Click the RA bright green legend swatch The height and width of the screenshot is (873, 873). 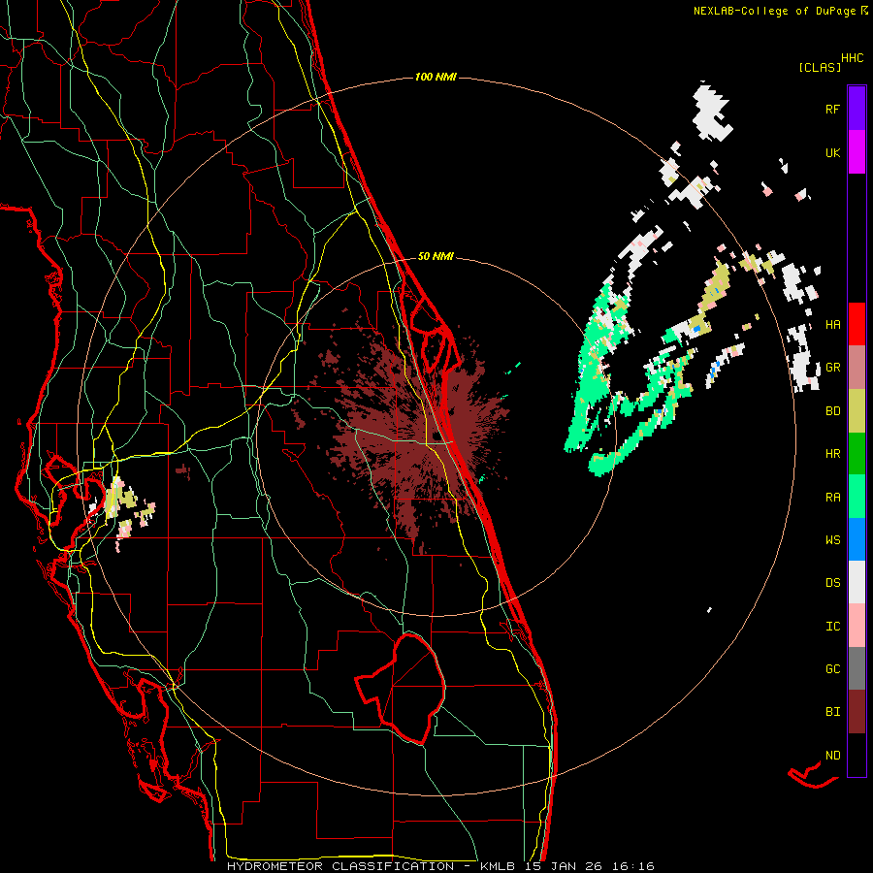pos(857,497)
